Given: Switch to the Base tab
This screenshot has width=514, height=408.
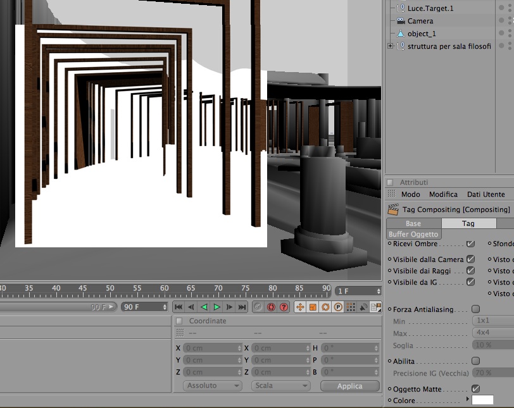Looking at the screenshot, I should pos(414,223).
